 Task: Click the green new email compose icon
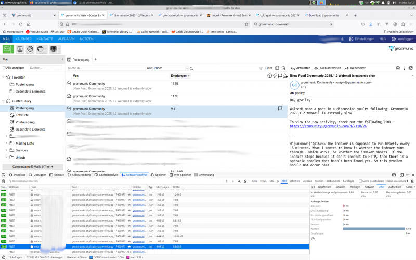[8, 49]
